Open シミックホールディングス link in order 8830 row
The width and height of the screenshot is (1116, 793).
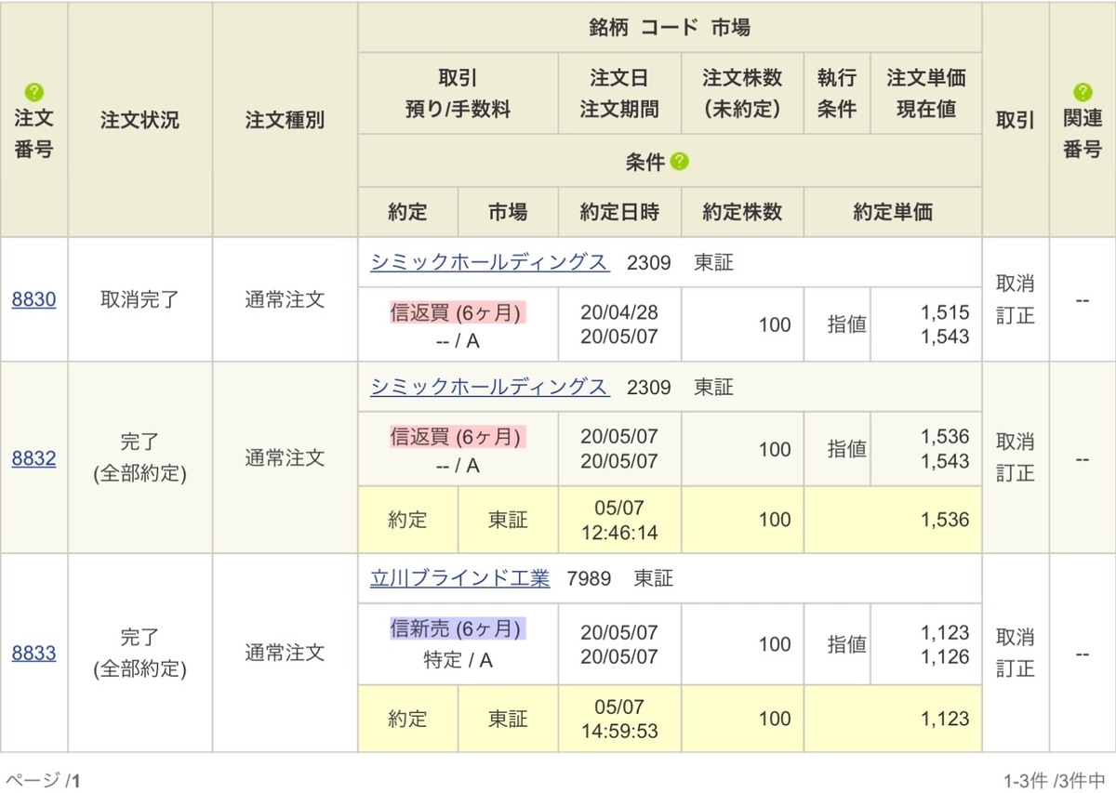[490, 262]
